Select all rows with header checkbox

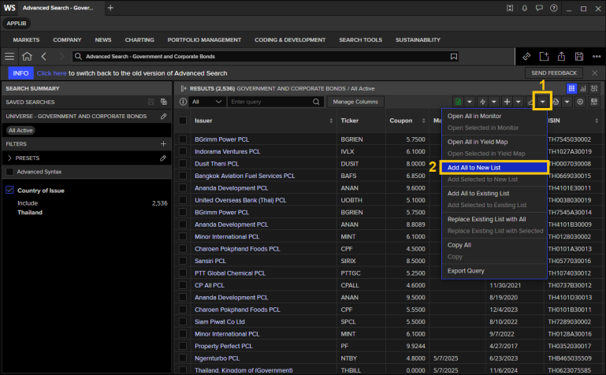pyautogui.click(x=183, y=121)
